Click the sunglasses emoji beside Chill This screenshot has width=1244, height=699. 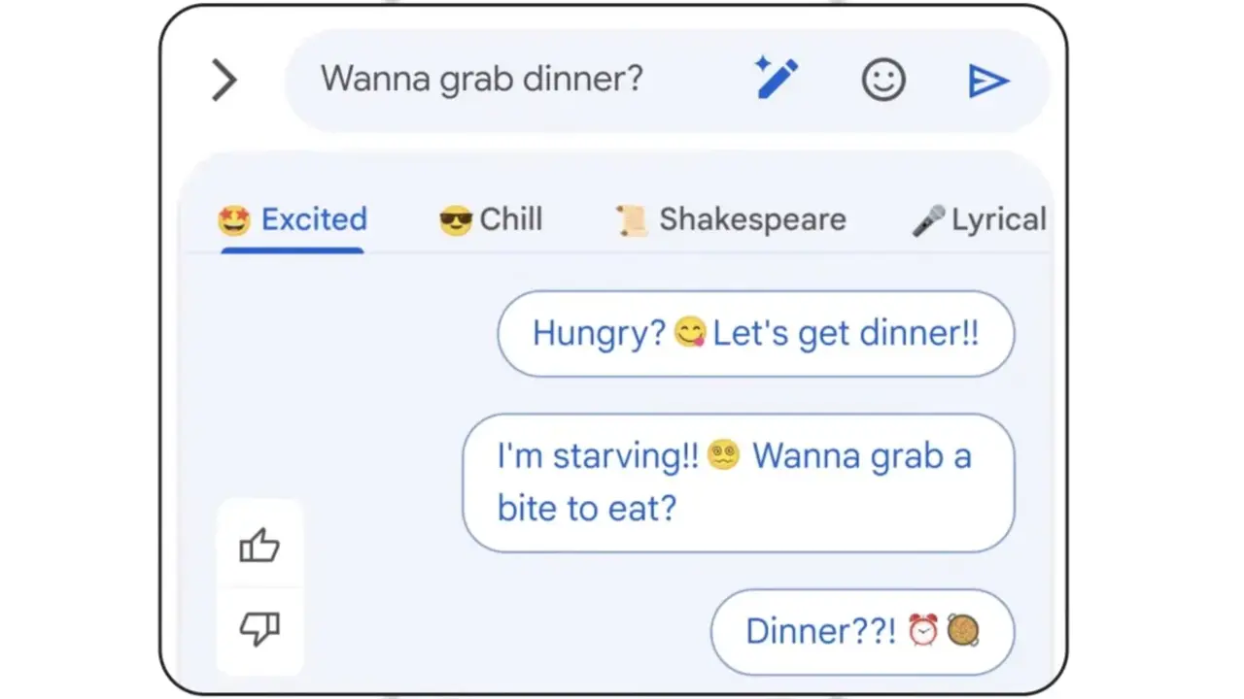[455, 221]
